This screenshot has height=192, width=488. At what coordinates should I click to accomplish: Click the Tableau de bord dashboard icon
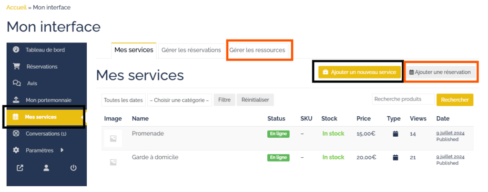coord(16,50)
